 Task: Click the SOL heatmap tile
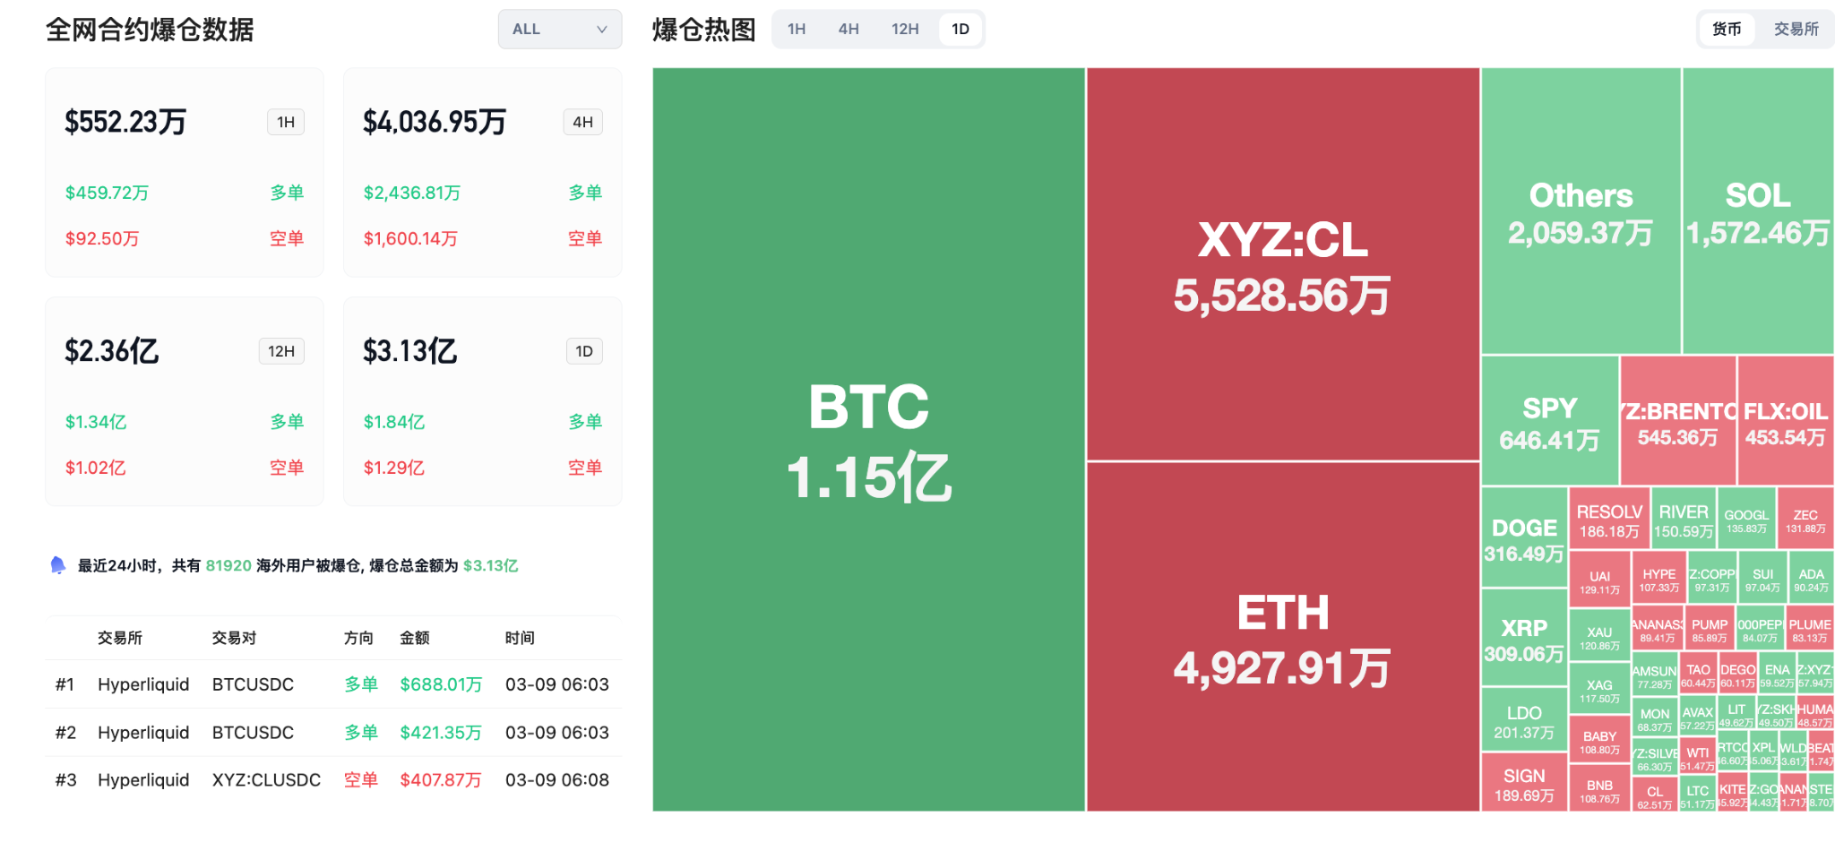click(x=1758, y=211)
